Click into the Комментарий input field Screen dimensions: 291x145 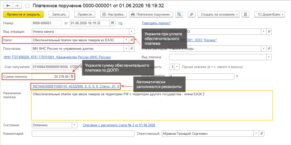click(83, 134)
